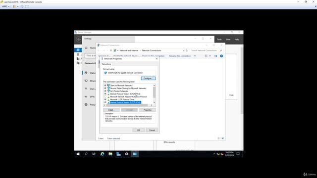This screenshot has height=178, width=317.
Task: Go to Home in Settings window
Action: [90, 48]
